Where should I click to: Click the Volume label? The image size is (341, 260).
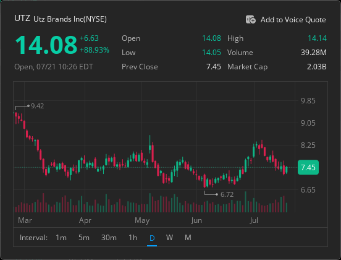coord(240,53)
